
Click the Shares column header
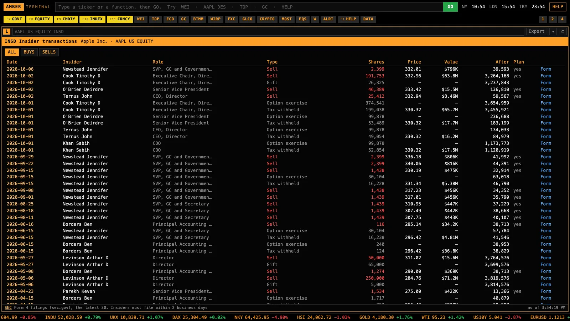tap(376, 62)
